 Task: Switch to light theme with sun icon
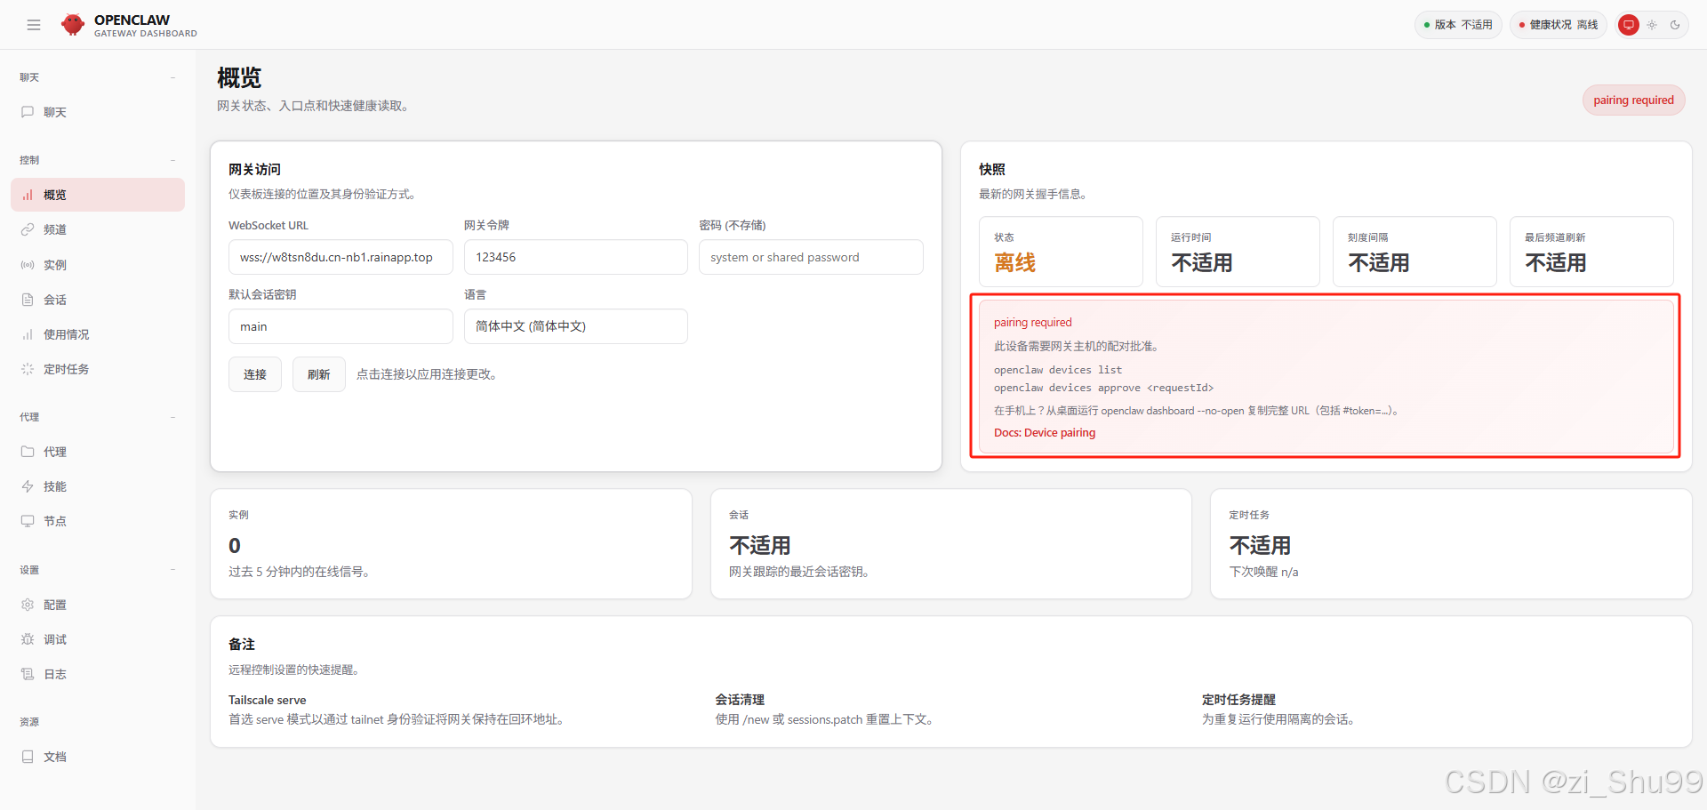coord(1651,25)
